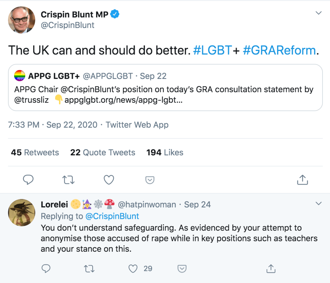The width and height of the screenshot is (330, 283).
Task: Share the main tweet via upload icon
Action: (x=302, y=180)
